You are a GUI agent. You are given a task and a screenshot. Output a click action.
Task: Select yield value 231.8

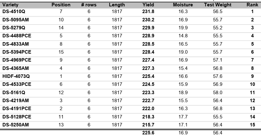click(148, 11)
